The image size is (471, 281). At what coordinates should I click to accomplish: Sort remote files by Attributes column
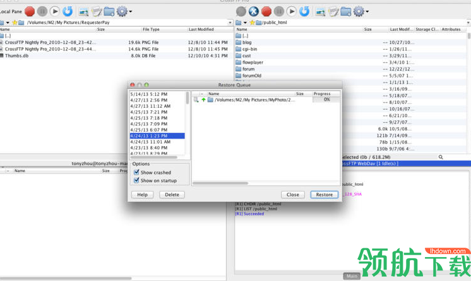(453, 30)
